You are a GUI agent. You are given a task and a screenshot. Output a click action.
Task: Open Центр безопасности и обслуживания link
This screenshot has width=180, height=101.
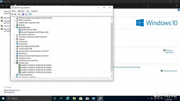[x=12, y=91]
